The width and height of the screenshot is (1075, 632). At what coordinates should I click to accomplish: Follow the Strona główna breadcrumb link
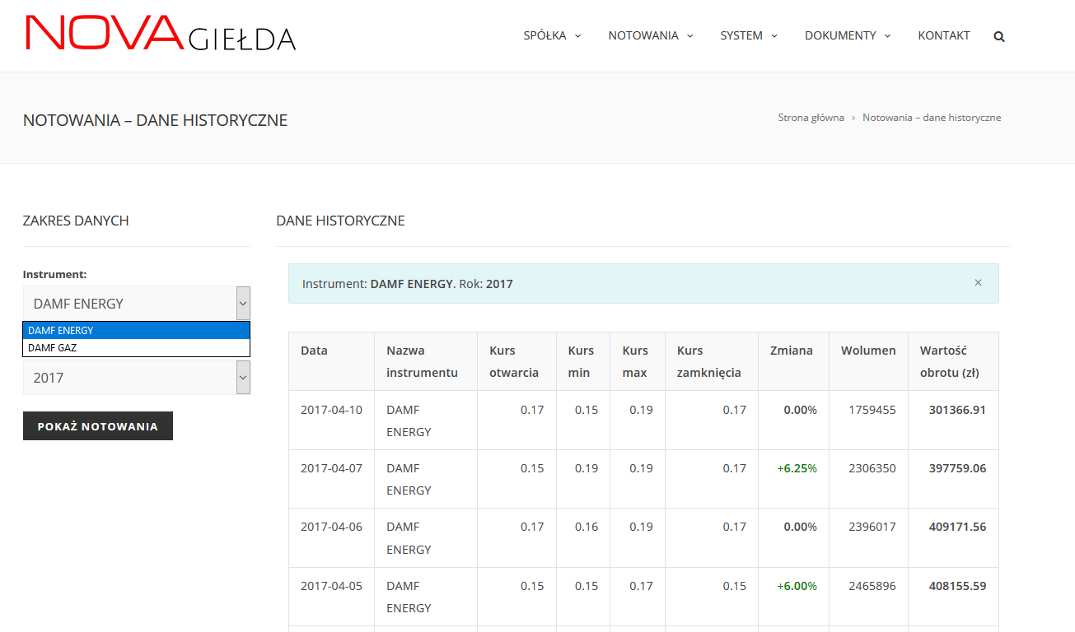pos(811,118)
